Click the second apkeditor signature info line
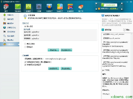 coord(32,35)
